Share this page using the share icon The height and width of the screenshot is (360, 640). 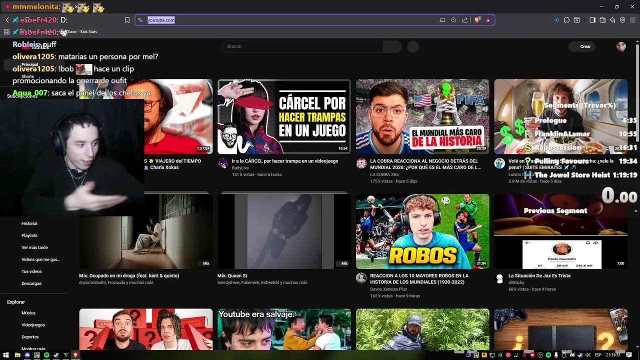(465, 20)
